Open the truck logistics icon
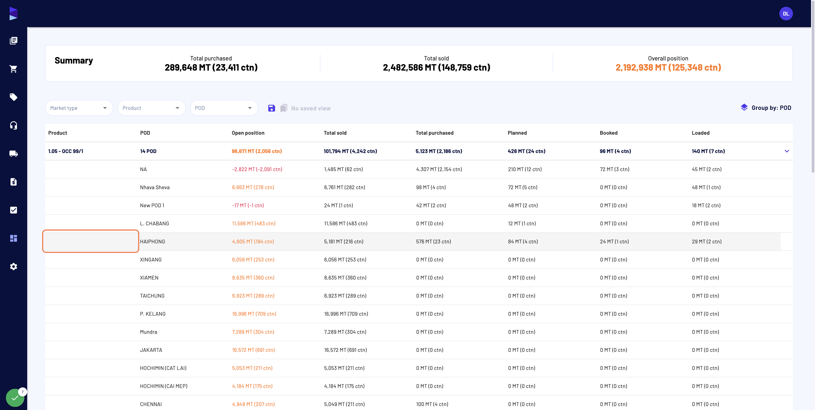The image size is (815, 410). [13, 153]
